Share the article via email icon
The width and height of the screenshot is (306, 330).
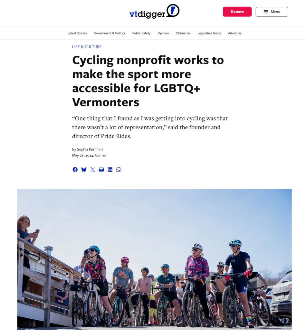[101, 170]
